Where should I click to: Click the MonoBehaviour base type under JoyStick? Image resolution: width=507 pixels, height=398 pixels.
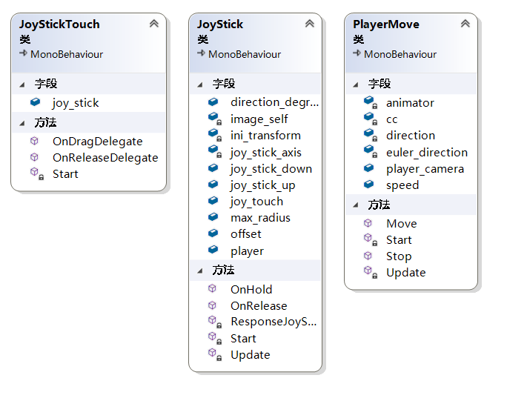248,54
